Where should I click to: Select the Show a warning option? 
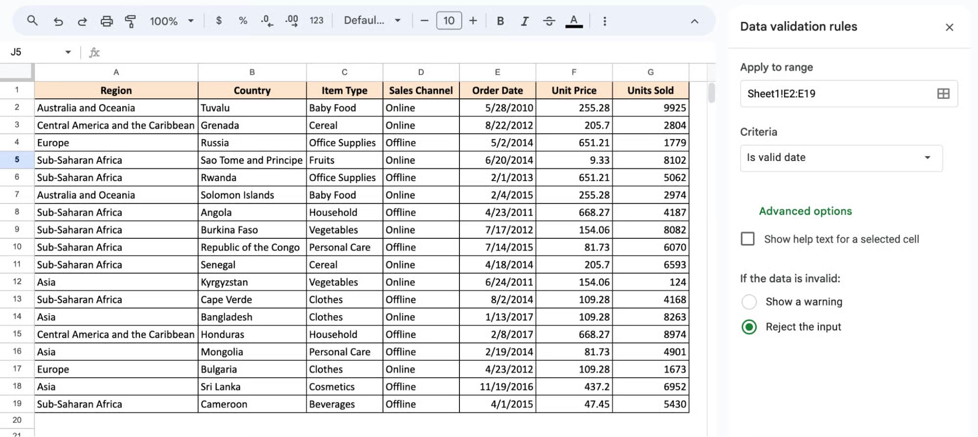(x=749, y=301)
